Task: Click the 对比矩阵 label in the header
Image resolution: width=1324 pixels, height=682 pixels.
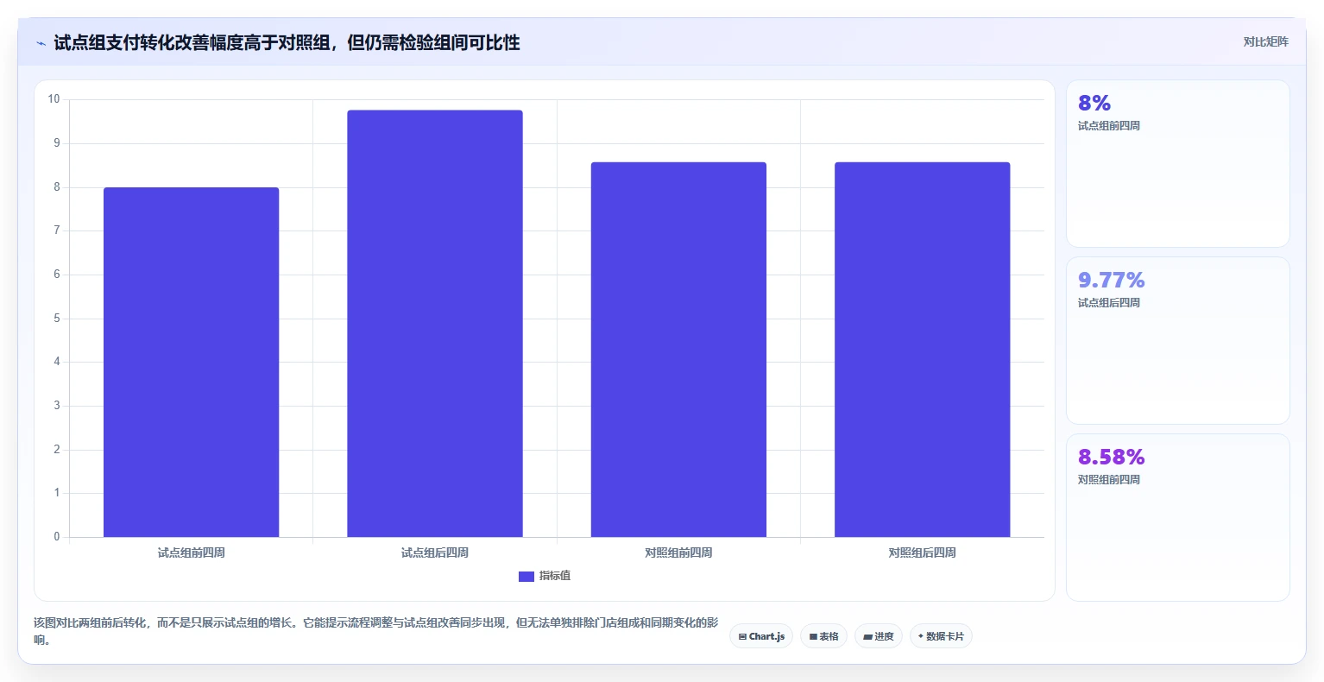Action: pyautogui.click(x=1265, y=42)
